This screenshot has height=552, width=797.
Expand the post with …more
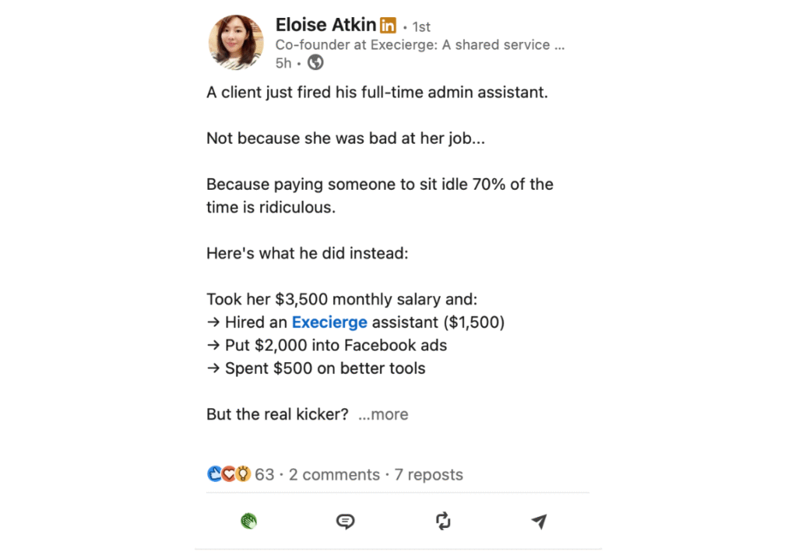[x=383, y=414]
